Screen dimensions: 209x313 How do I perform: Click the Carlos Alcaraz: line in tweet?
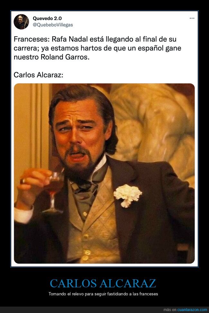[39, 75]
